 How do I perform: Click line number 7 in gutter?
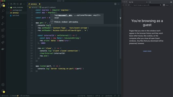point(32,25)
